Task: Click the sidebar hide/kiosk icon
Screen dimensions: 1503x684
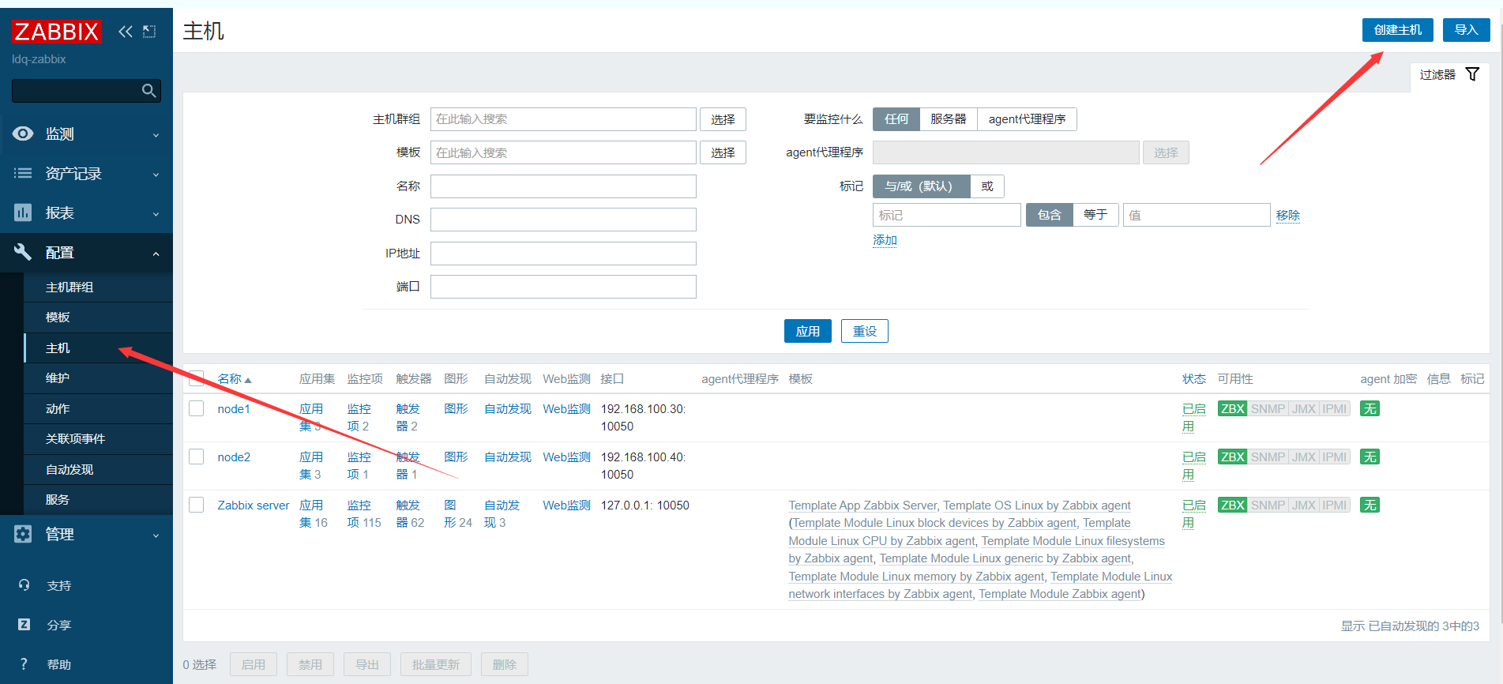Action: tap(149, 32)
